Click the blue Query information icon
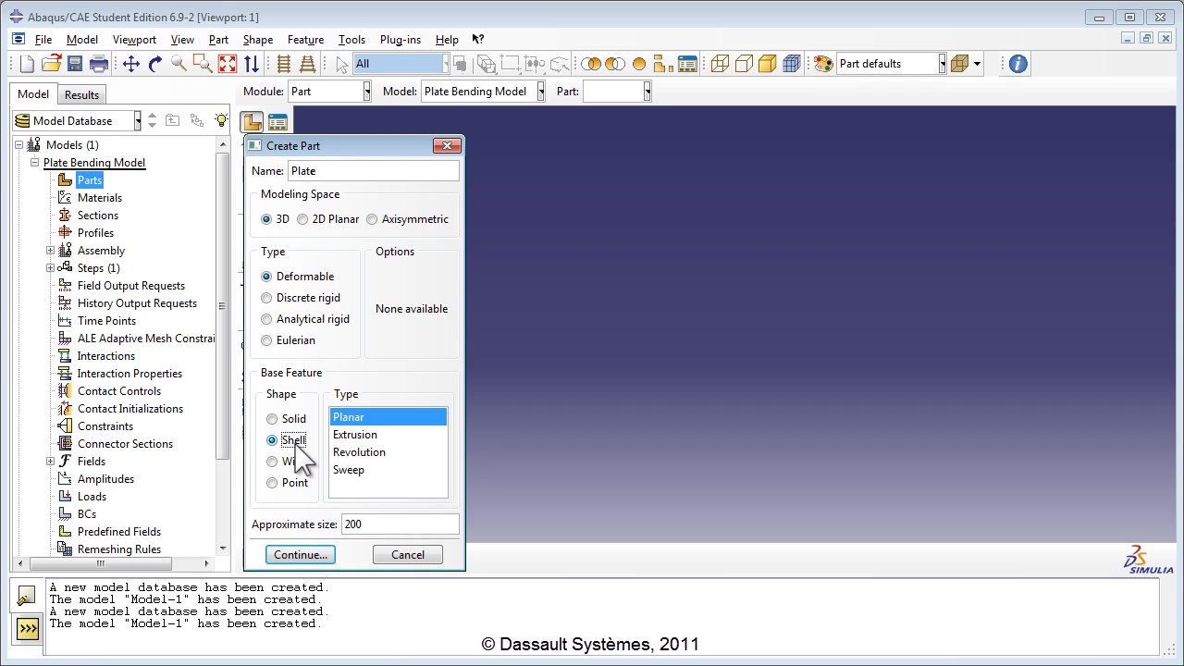The height and width of the screenshot is (666, 1184). point(1017,64)
